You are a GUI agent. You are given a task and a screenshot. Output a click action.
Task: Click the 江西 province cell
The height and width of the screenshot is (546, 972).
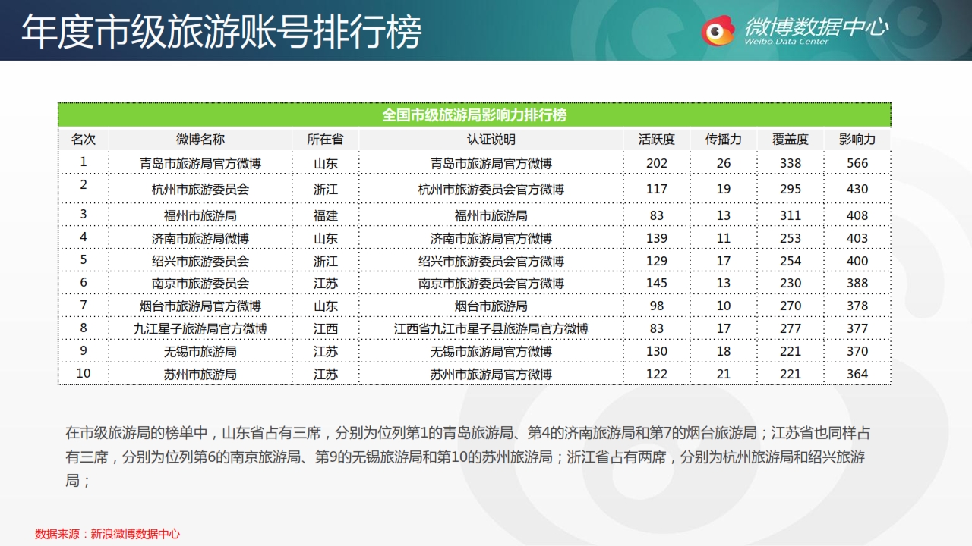coord(326,328)
